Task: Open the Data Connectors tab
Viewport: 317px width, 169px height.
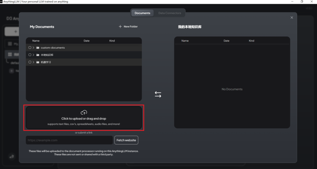Action: pyautogui.click(x=170, y=13)
